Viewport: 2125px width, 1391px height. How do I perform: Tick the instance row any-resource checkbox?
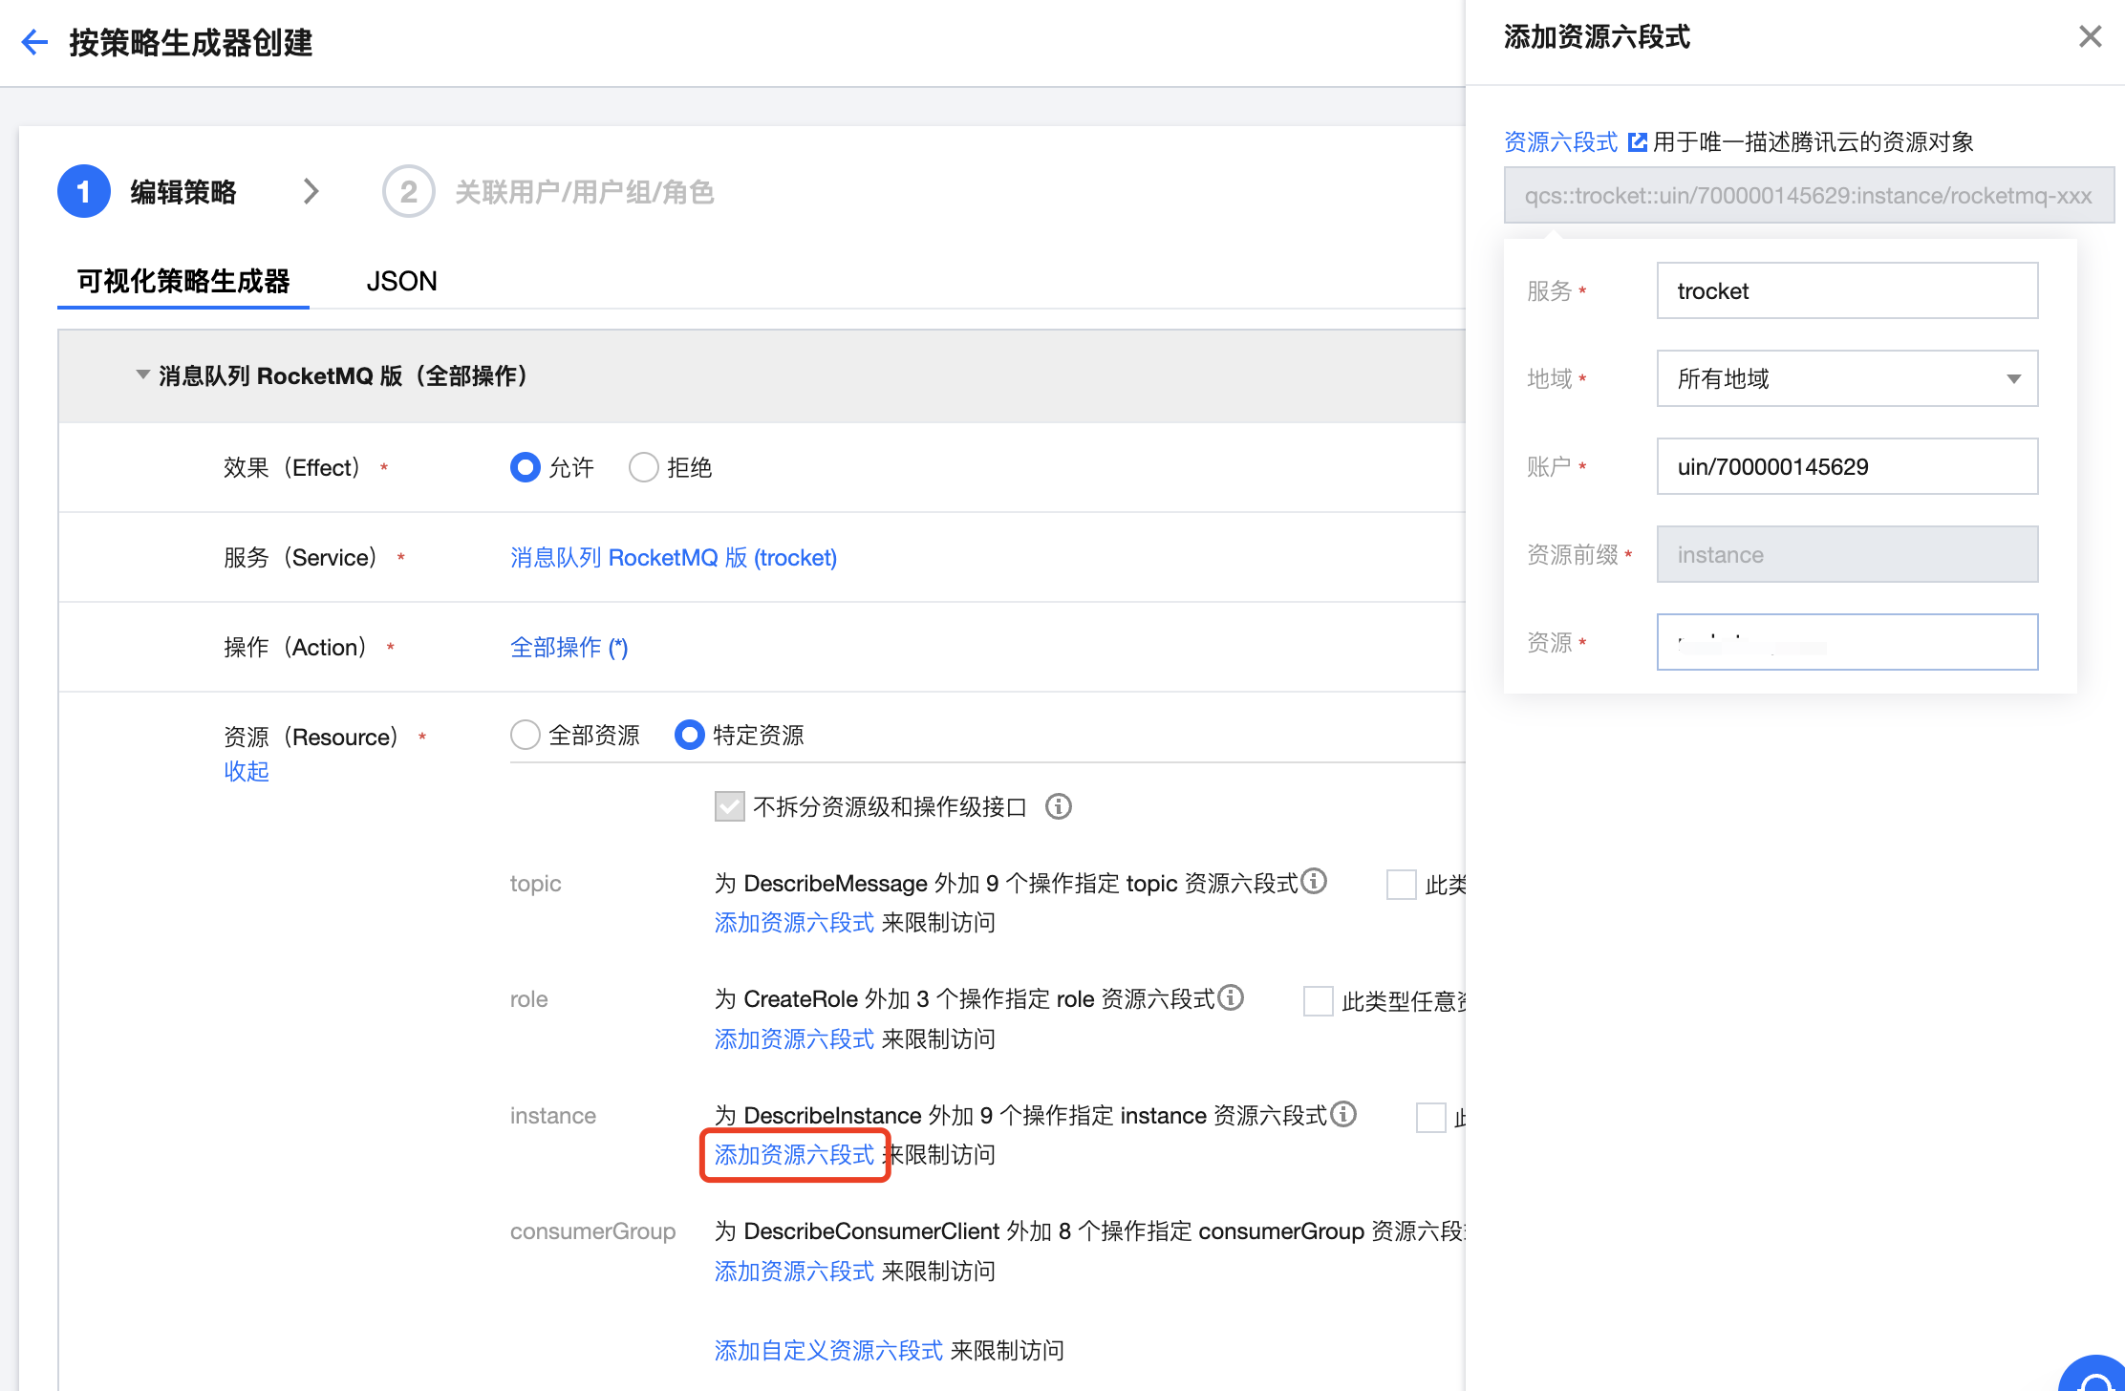[1431, 1118]
